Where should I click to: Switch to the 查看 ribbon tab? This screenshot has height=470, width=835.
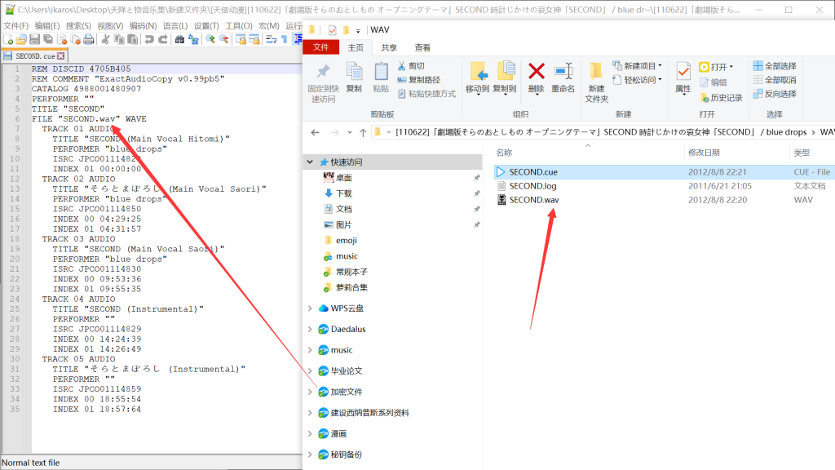[x=422, y=47]
